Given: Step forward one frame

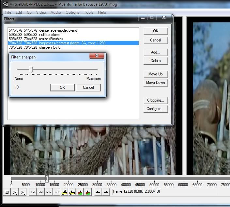Looking at the screenshot, I should (x=49, y=192).
